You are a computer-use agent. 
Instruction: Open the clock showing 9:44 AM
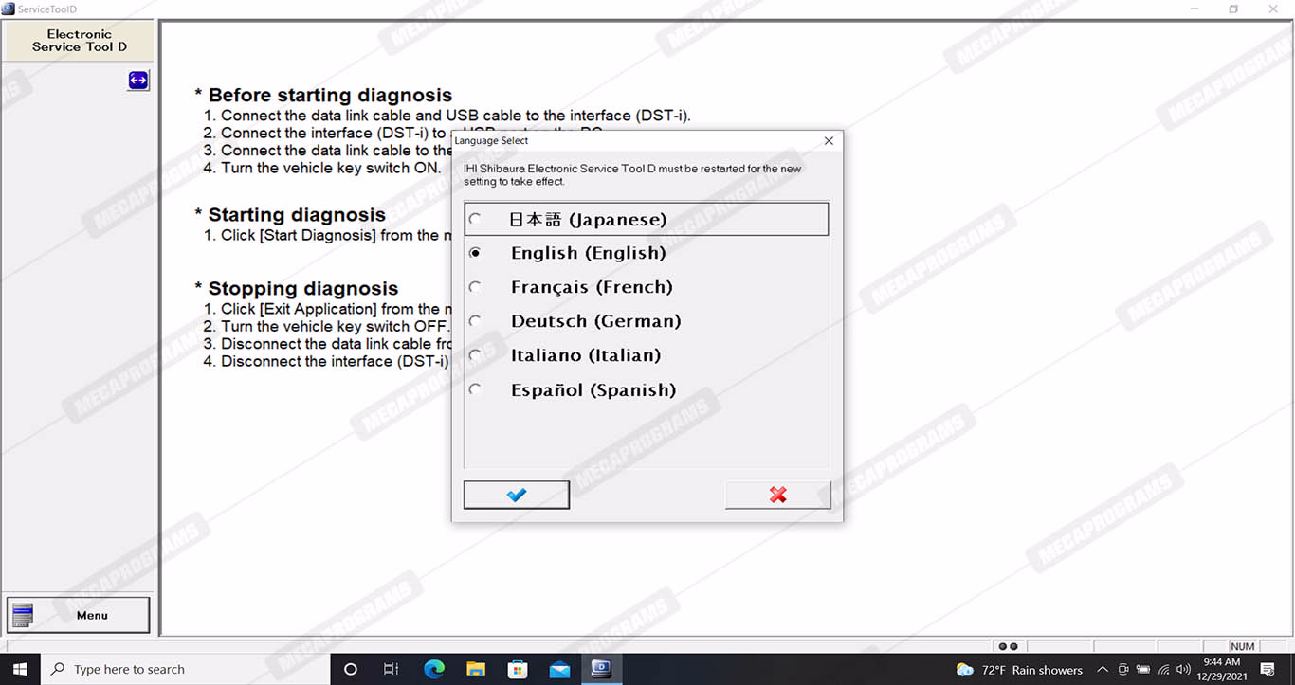1222,669
